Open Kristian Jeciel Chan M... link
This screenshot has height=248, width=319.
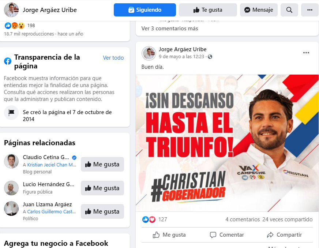52,165
